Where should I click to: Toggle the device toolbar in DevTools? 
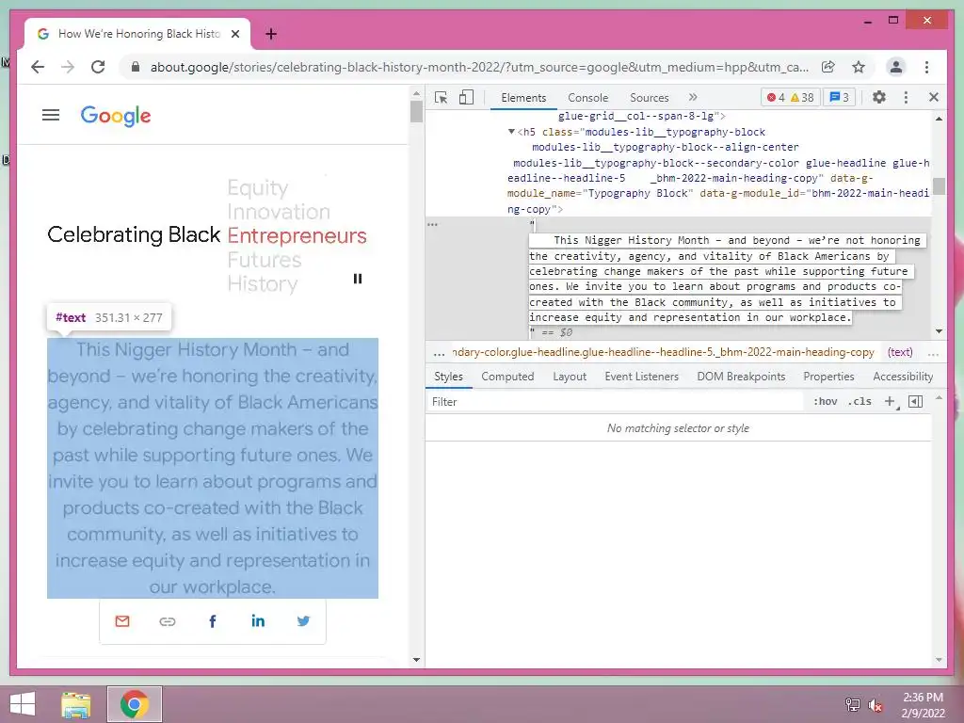click(x=467, y=97)
